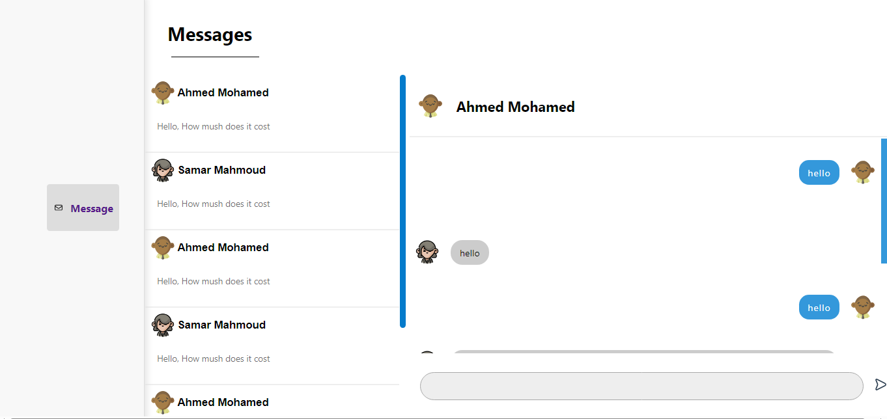
Task: Click the first Ahmed Mohamed conversation avatar
Action: tap(162, 93)
